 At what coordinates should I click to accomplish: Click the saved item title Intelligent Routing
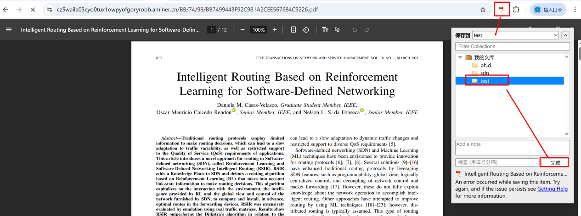click(516, 174)
